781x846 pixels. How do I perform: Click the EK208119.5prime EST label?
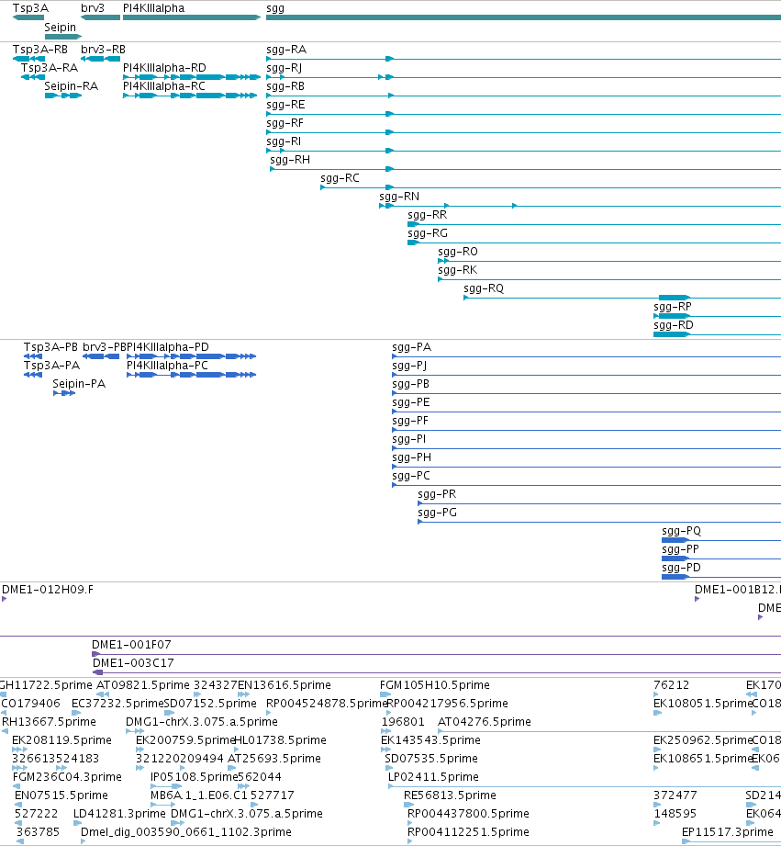pyautogui.click(x=61, y=739)
